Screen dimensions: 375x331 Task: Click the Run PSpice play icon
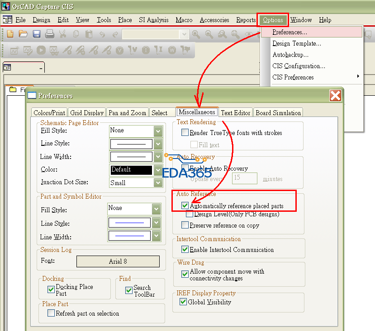tap(41, 50)
